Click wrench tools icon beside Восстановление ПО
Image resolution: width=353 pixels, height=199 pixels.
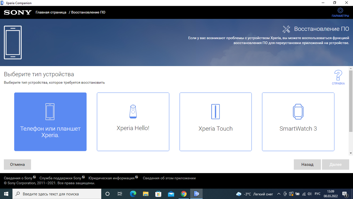286,29
